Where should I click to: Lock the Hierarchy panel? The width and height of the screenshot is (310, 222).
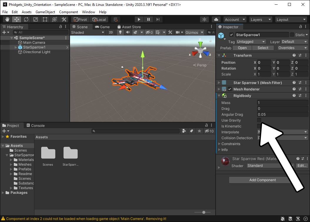click(x=61, y=26)
